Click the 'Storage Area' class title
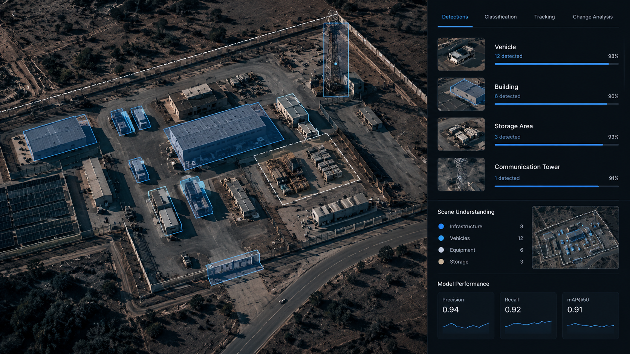The height and width of the screenshot is (354, 630). pyautogui.click(x=514, y=126)
